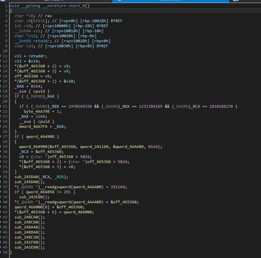Toggle breakpoint marker on line 37
The image size is (261, 258).
[x=1, y=187]
